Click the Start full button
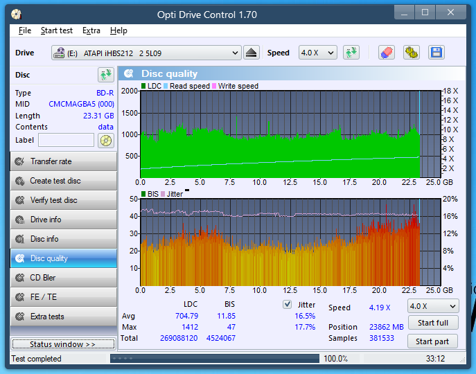The image size is (476, 374). [x=433, y=323]
